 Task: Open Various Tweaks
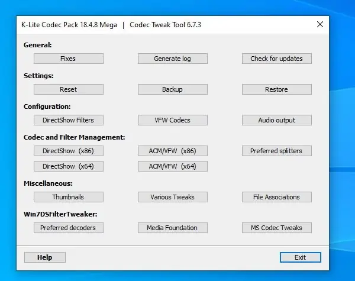172,197
